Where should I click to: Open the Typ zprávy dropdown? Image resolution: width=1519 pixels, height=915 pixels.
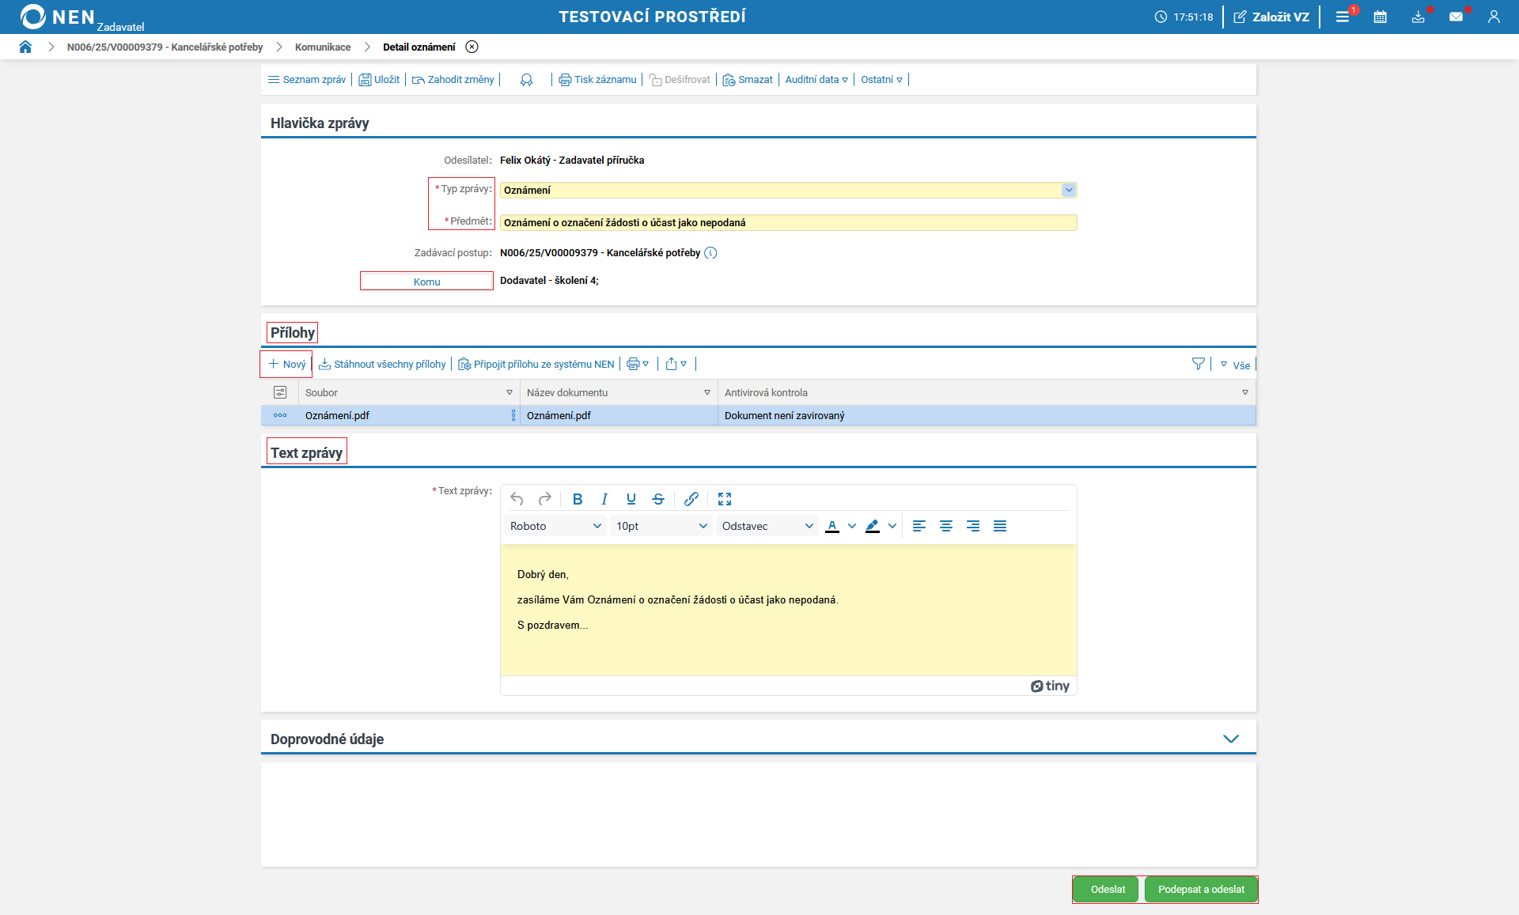click(x=1069, y=190)
